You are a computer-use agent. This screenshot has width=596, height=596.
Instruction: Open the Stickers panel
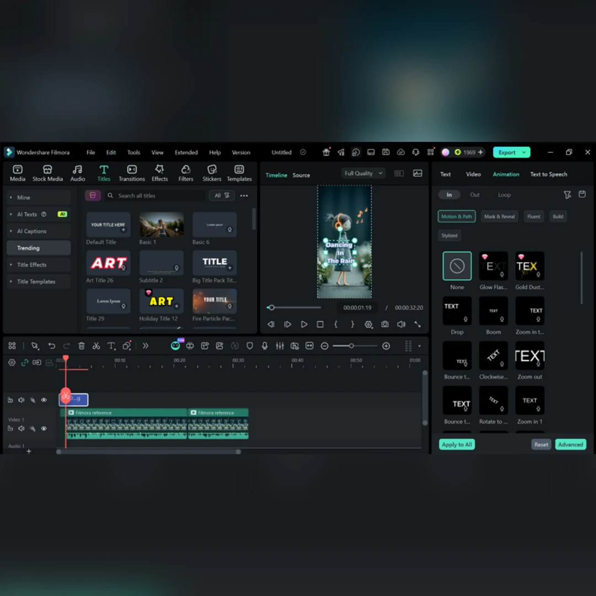[x=212, y=173]
